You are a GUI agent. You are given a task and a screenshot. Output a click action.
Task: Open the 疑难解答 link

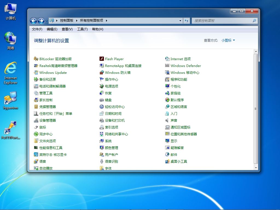[177, 148]
